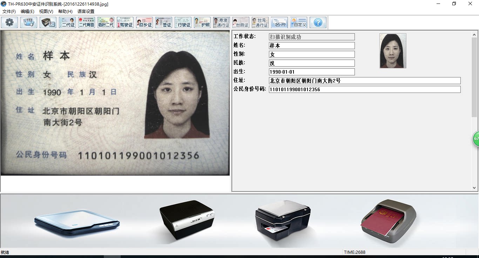Select the 台胞证 button

pyautogui.click(x=241, y=22)
